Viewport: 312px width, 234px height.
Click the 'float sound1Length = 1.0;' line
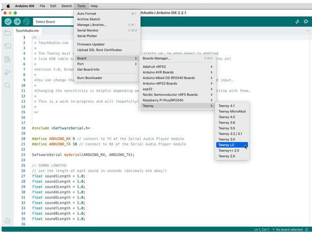pos(58,176)
